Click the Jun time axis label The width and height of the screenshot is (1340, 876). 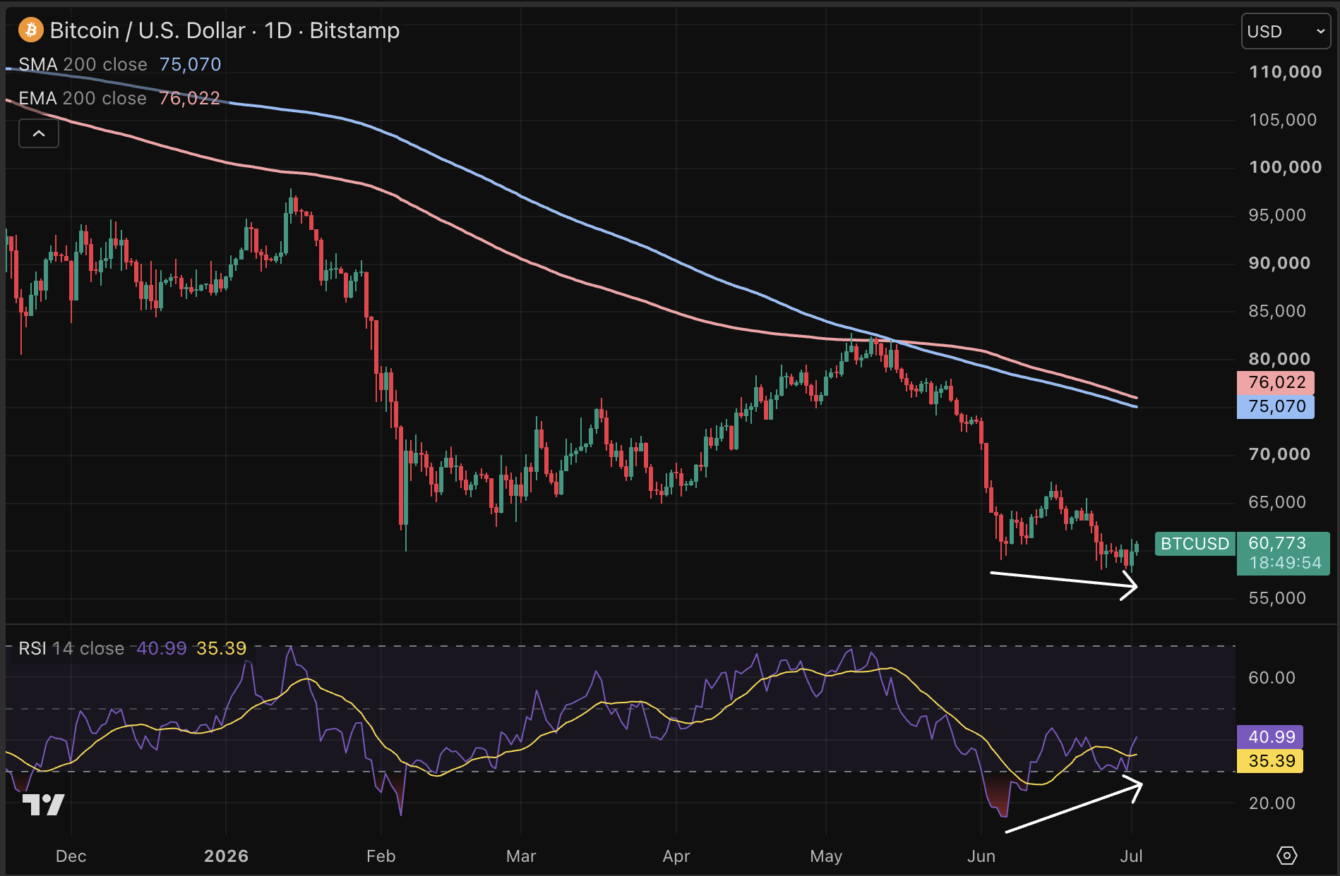pos(981,856)
